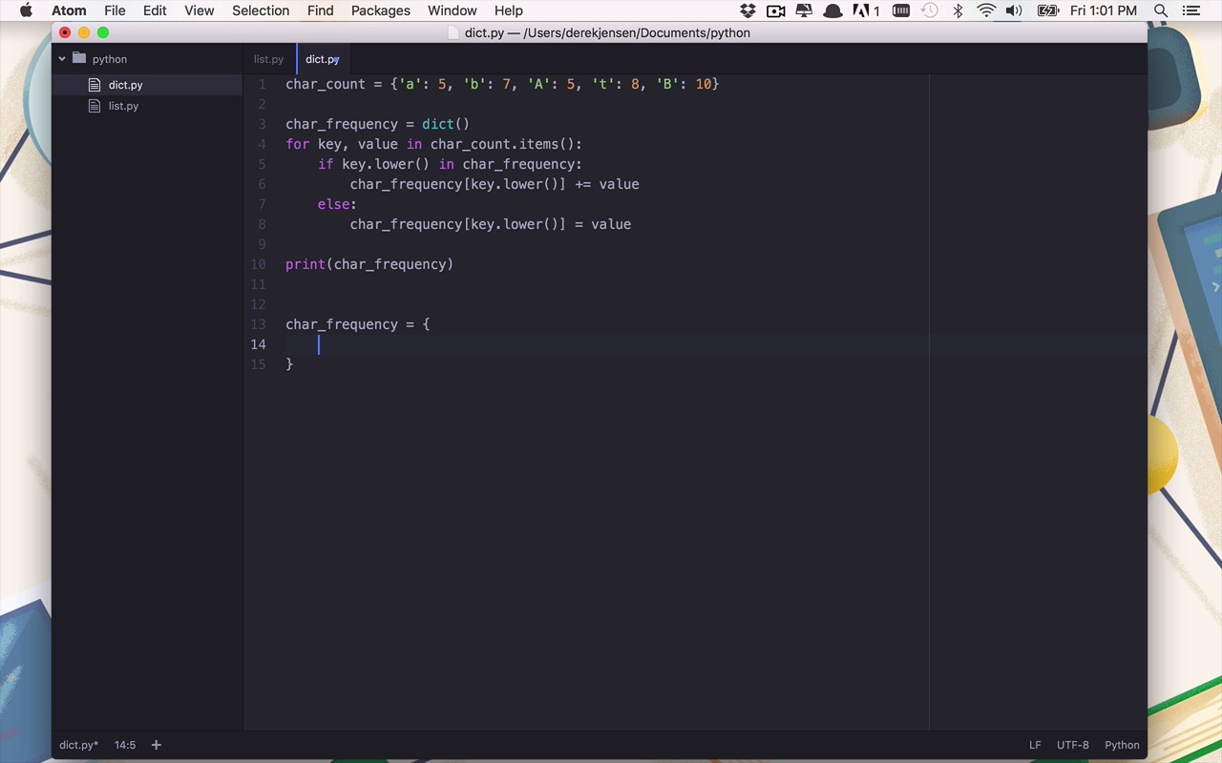1222x763 pixels.
Task: Click line number 1 in the gutter
Action: 263,84
